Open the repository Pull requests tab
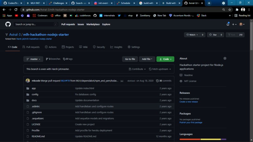 [31, 47]
